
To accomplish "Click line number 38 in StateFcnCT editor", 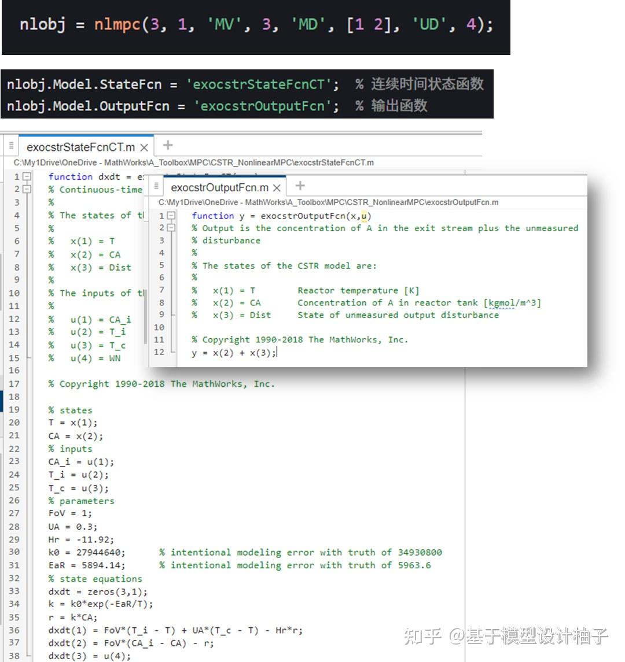I will point(14,656).
